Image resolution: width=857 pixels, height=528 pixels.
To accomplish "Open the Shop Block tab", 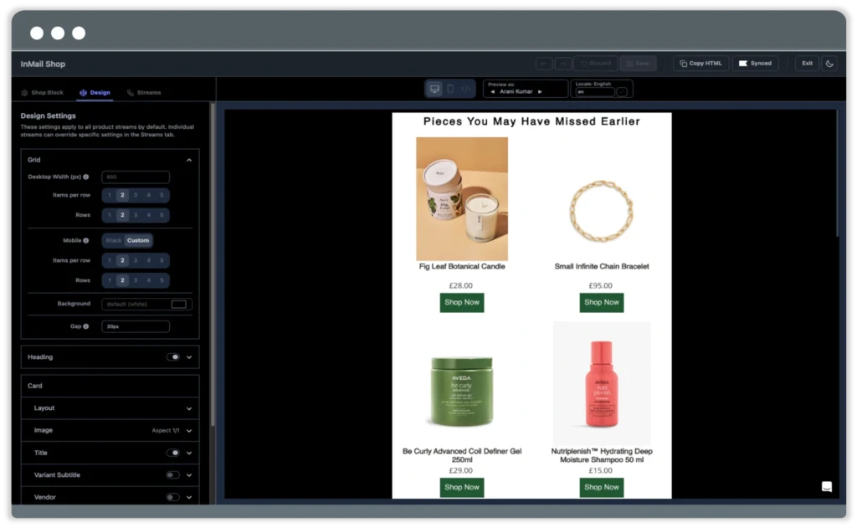I will 42,92.
